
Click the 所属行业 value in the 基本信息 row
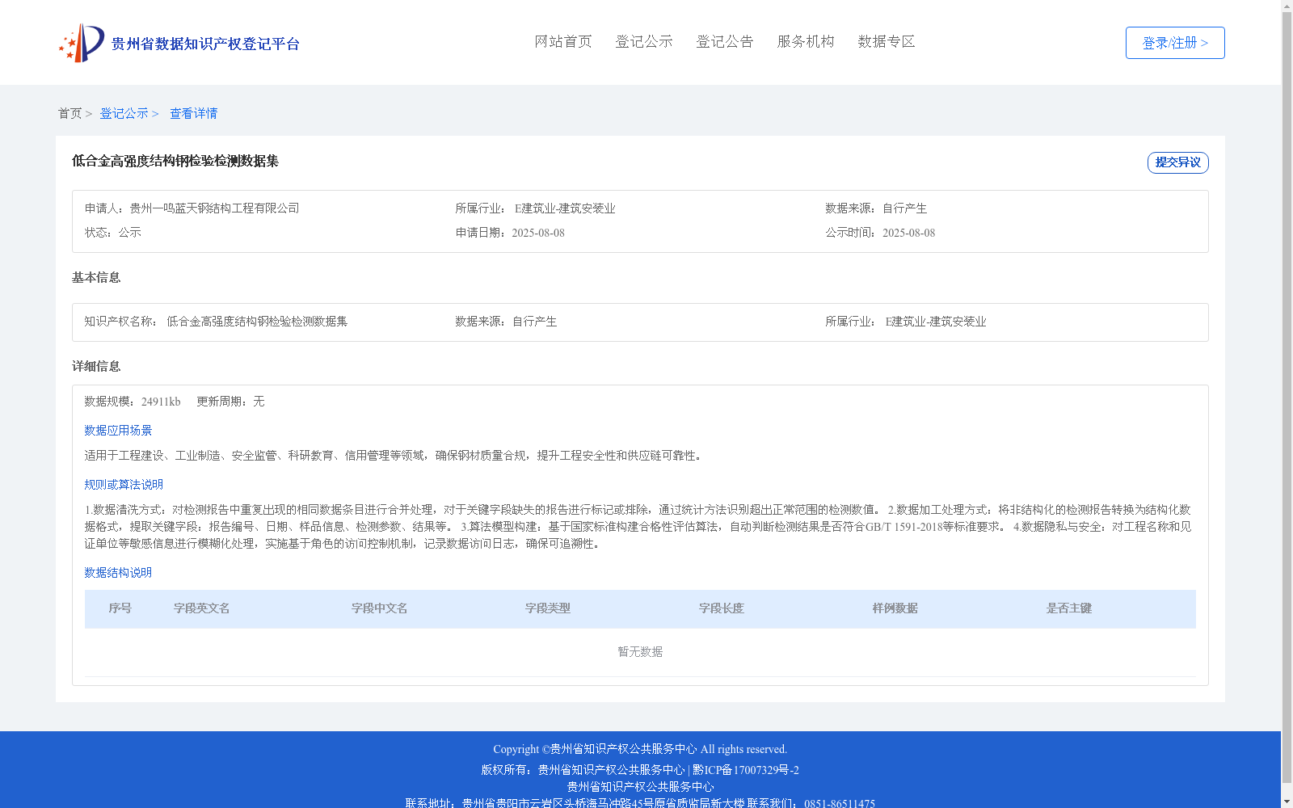coord(936,322)
